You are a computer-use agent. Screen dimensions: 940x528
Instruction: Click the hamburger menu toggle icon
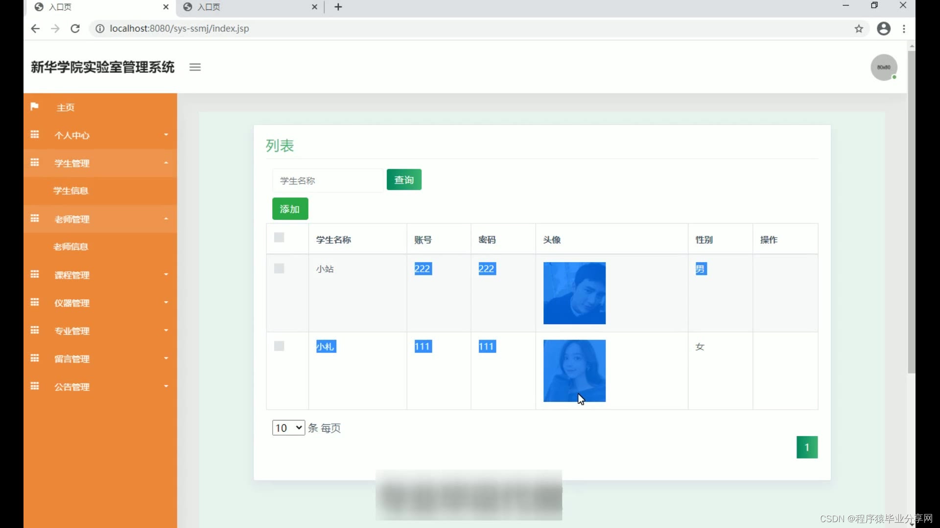point(195,67)
